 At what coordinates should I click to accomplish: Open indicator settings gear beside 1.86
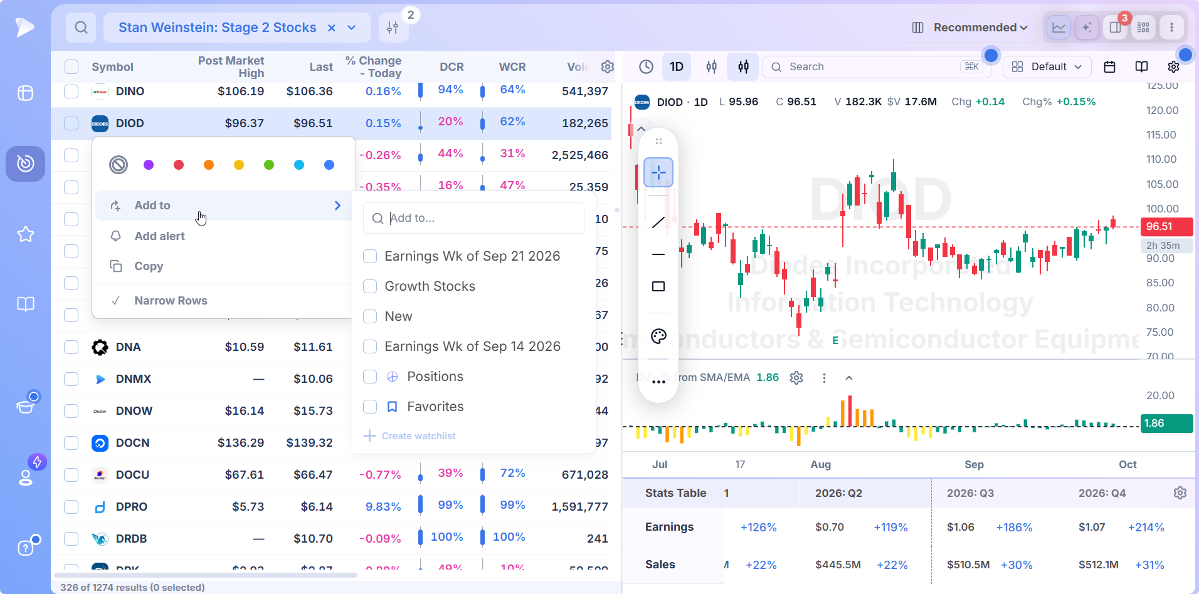point(796,378)
